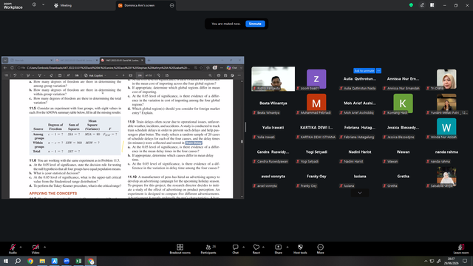Click PDF page number field

[140, 75]
